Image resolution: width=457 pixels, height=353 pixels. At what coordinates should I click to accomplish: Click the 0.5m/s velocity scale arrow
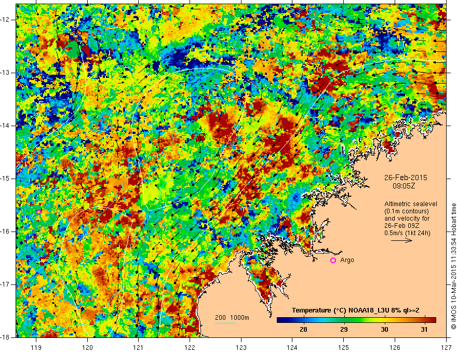[401, 240]
